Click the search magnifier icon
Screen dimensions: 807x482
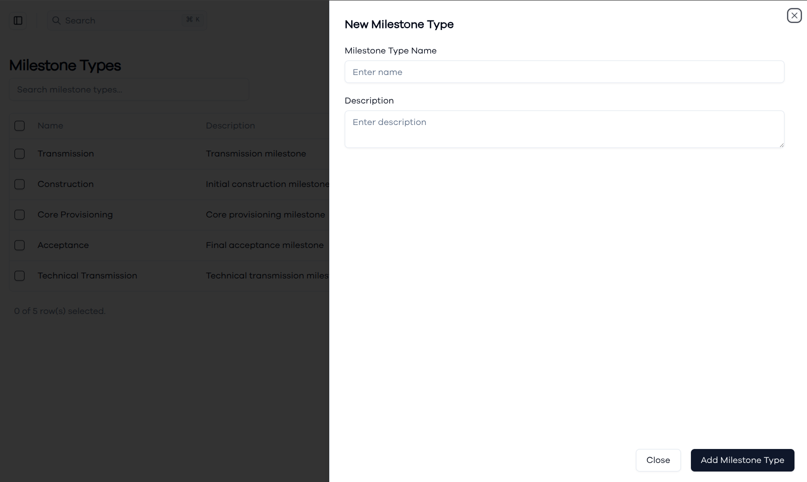tap(57, 20)
